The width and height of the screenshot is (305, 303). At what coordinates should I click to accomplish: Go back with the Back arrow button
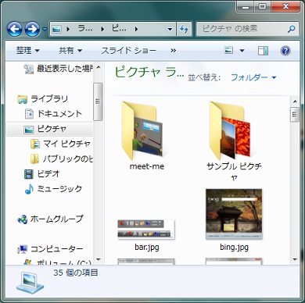(14, 29)
